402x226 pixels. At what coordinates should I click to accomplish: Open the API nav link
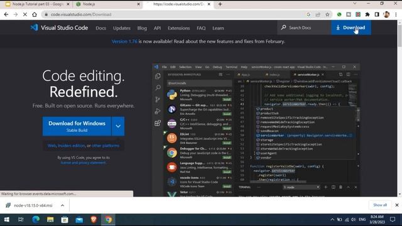157,28
